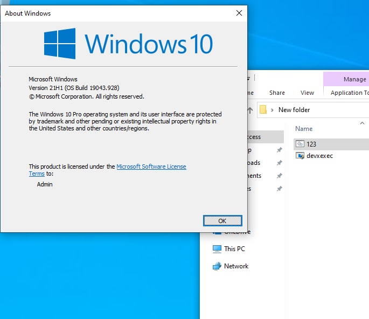Click the devxexec application icon

(300, 156)
